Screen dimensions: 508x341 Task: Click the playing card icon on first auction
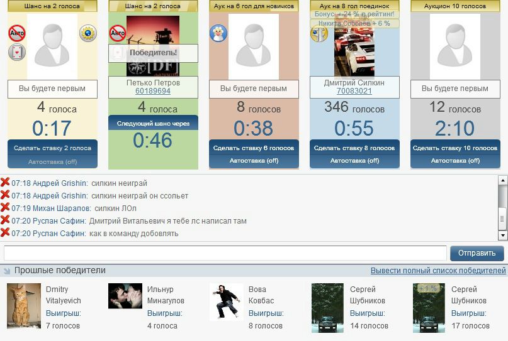point(17,52)
